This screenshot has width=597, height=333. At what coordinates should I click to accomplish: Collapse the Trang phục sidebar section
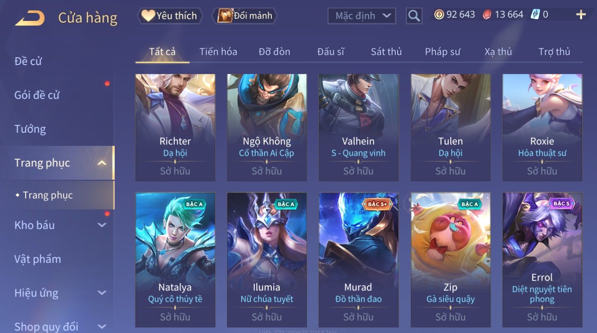[x=102, y=163]
